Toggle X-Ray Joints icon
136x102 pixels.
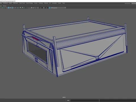(x=35, y=8)
